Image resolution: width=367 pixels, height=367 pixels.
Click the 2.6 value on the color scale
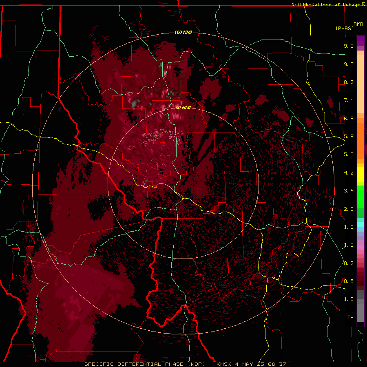pos(349,209)
